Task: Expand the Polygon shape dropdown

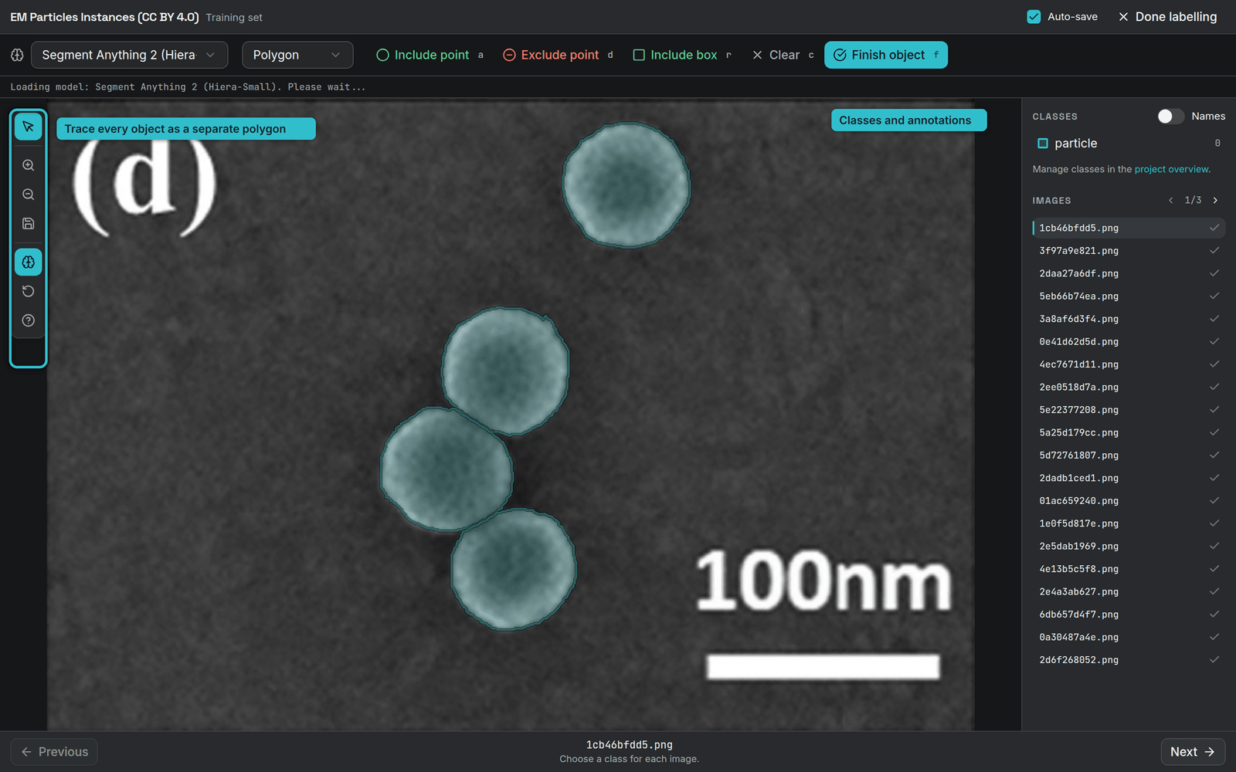Action: (297, 55)
